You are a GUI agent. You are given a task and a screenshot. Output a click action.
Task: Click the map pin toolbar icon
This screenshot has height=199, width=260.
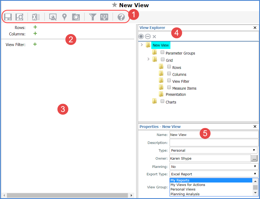64,17
